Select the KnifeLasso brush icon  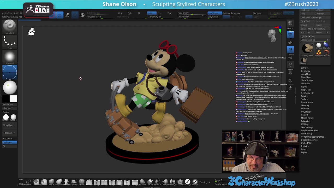pos(158,182)
